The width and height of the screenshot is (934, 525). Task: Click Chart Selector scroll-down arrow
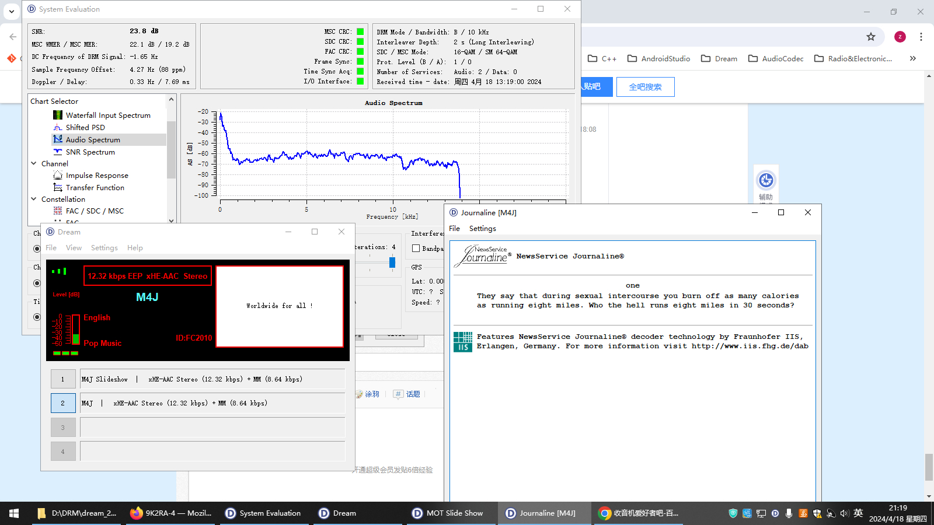click(x=171, y=220)
